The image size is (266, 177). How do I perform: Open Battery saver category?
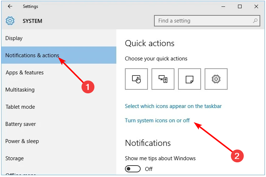[59, 124]
